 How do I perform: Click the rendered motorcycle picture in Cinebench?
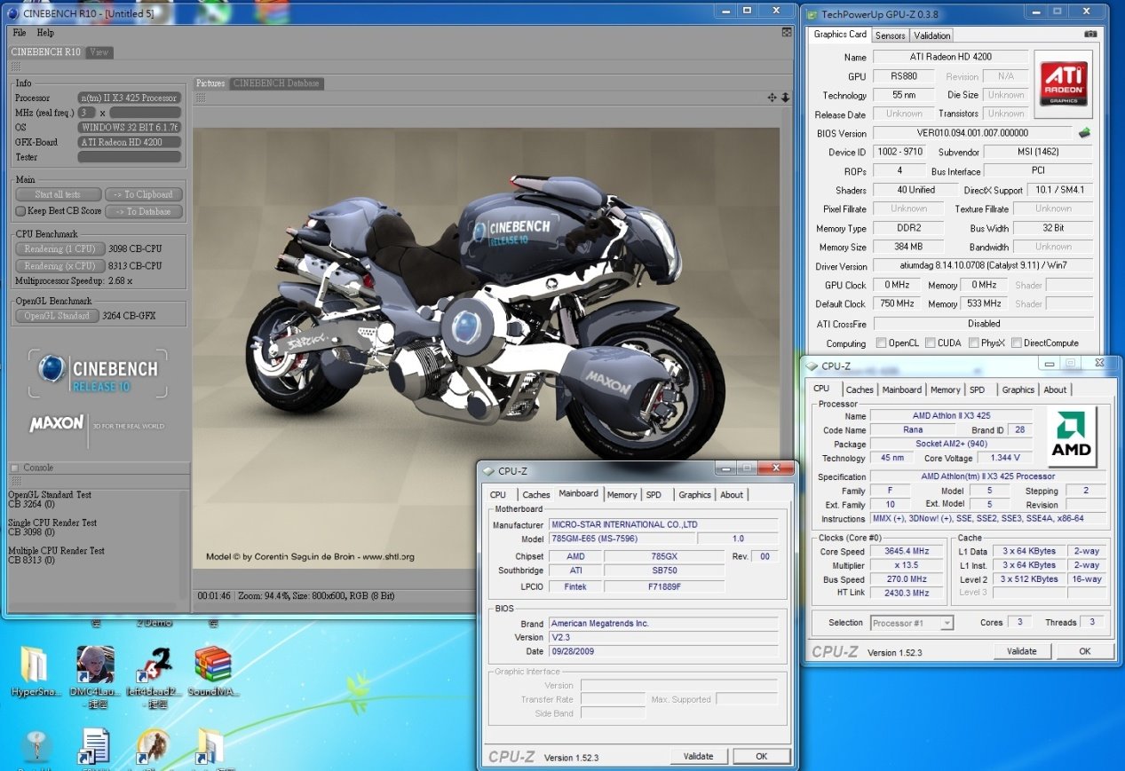pyautogui.click(x=487, y=347)
